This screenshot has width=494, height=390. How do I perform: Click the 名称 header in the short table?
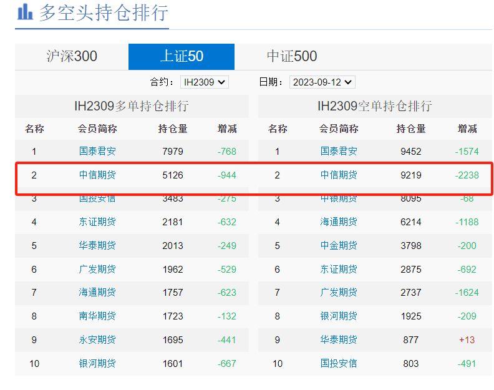(x=278, y=129)
